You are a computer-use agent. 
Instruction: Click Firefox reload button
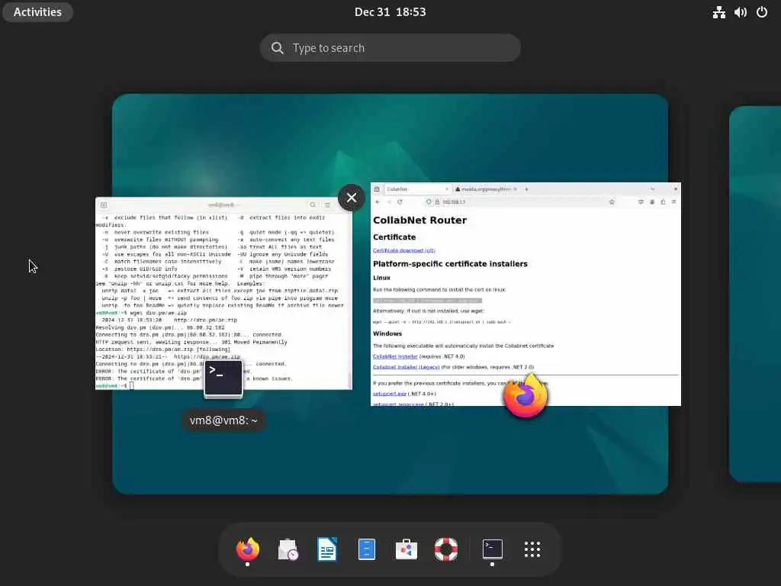pyautogui.click(x=400, y=201)
